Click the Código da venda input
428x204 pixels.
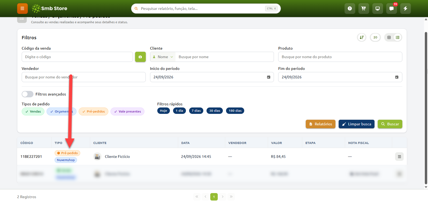pyautogui.click(x=77, y=57)
